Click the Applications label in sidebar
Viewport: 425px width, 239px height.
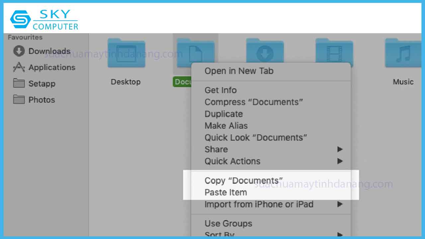pos(52,67)
